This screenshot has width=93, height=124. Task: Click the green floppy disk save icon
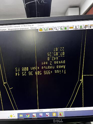click(x=46, y=29)
